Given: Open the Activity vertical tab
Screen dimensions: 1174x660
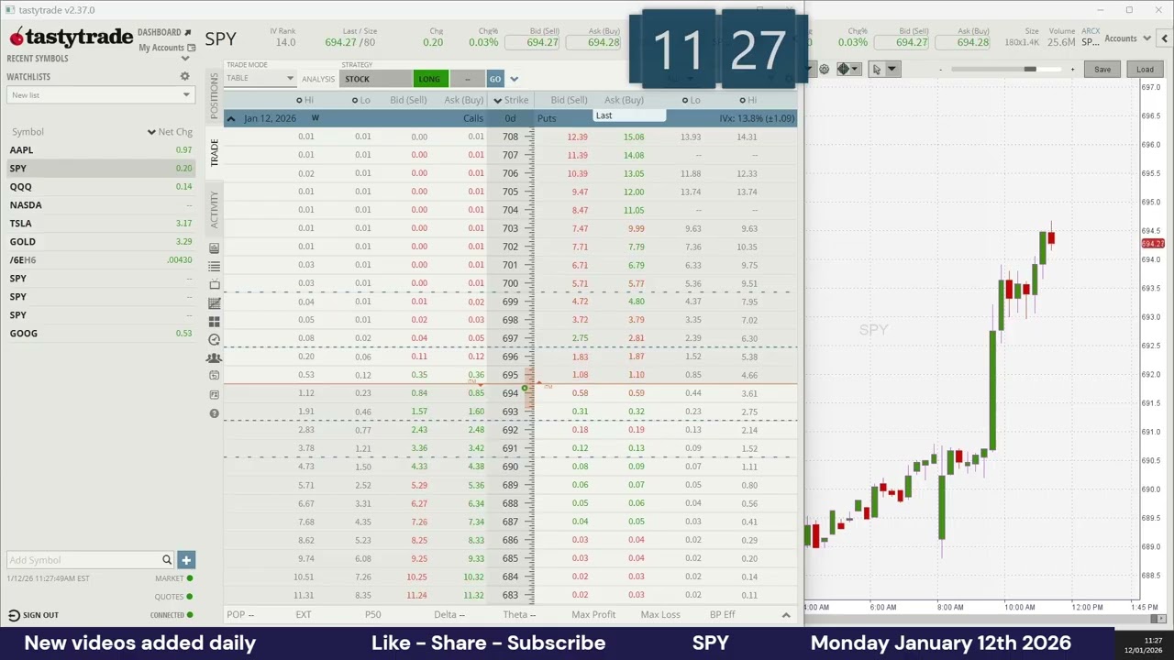Looking at the screenshot, I should pyautogui.click(x=215, y=209).
